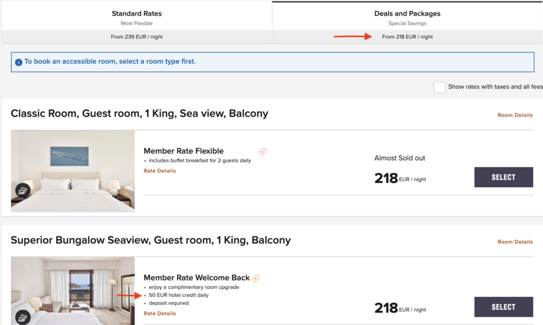Switch to the Deals and Packages tab
This screenshot has width=543, height=325.
407,22
